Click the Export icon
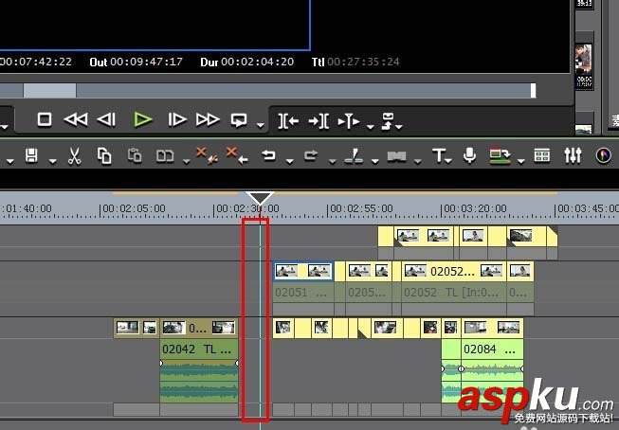This screenshot has width=619, height=430. coord(500,156)
